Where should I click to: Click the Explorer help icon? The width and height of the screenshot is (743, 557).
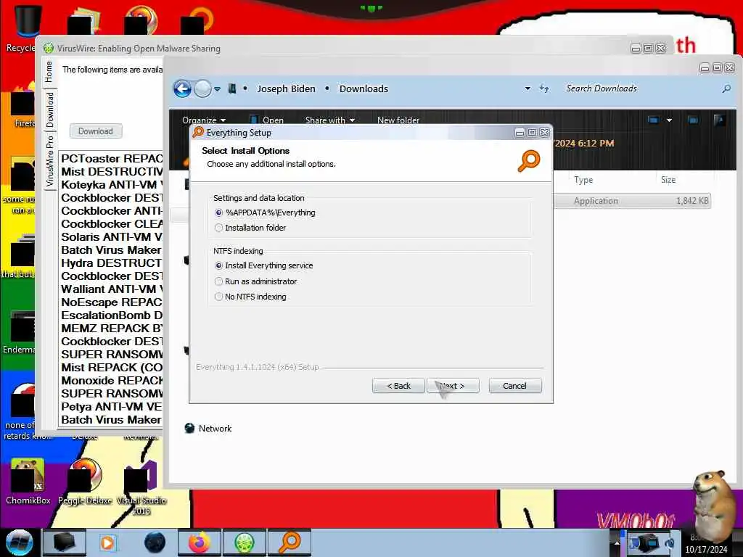pos(719,120)
